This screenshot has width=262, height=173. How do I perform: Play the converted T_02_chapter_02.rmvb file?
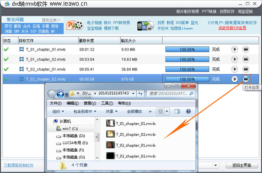coord(234,79)
